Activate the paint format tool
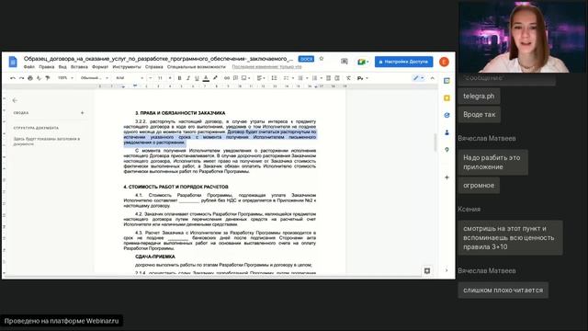 tap(48, 78)
